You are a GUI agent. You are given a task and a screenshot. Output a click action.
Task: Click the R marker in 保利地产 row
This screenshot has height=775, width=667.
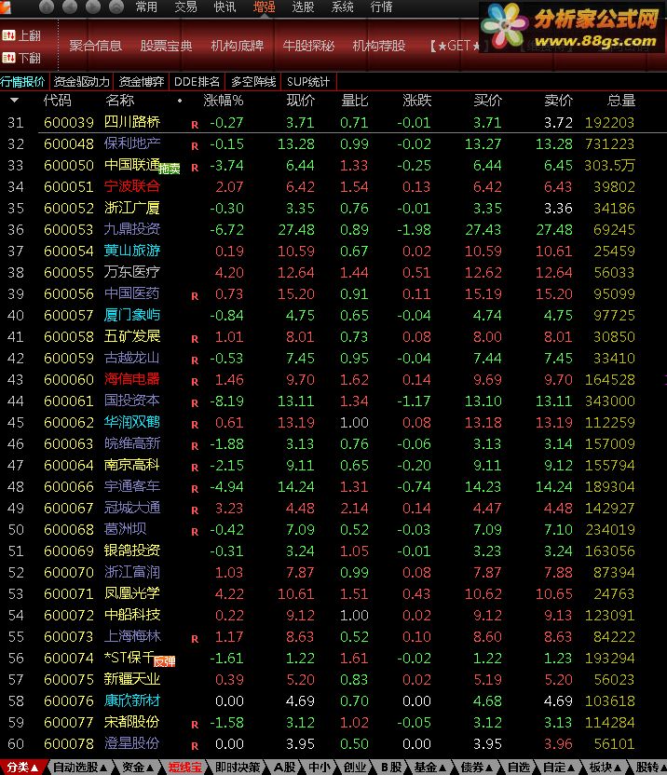(195, 146)
